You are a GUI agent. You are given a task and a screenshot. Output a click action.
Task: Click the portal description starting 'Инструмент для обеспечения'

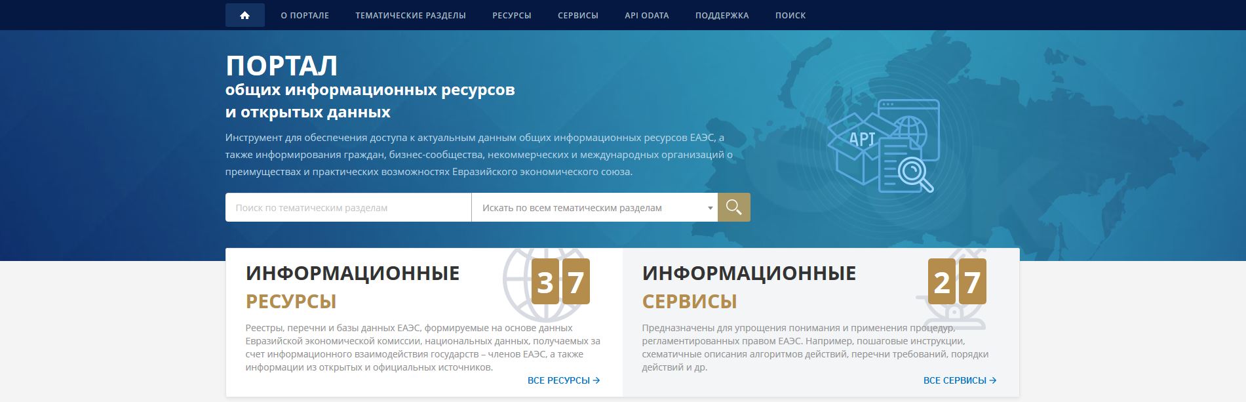[479, 155]
